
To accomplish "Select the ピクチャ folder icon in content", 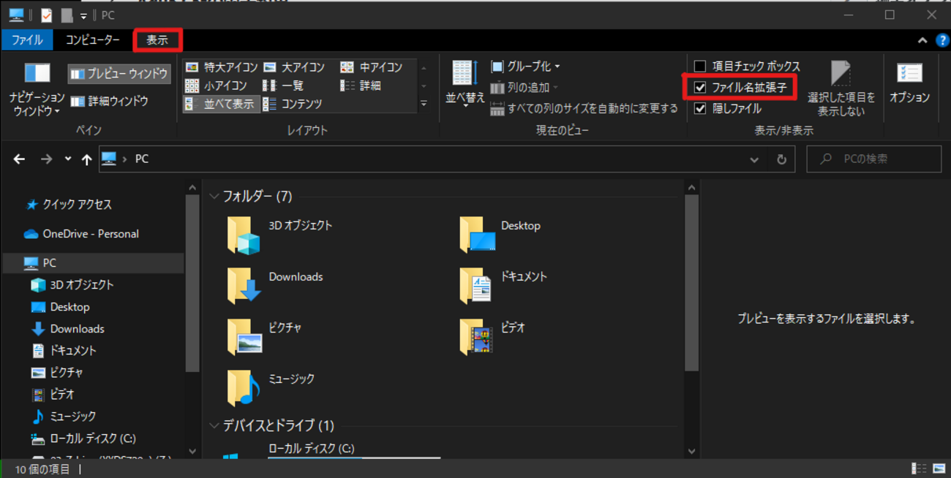I will [244, 337].
